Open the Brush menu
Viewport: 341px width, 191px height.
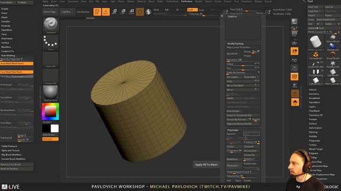point(54,1)
